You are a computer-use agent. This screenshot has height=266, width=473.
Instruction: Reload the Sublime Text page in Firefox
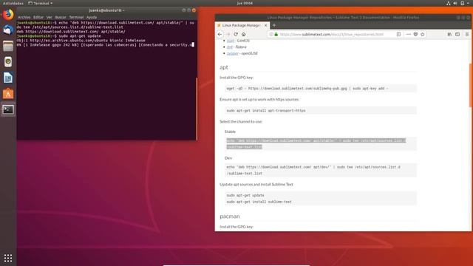pyautogui.click(x=236, y=35)
